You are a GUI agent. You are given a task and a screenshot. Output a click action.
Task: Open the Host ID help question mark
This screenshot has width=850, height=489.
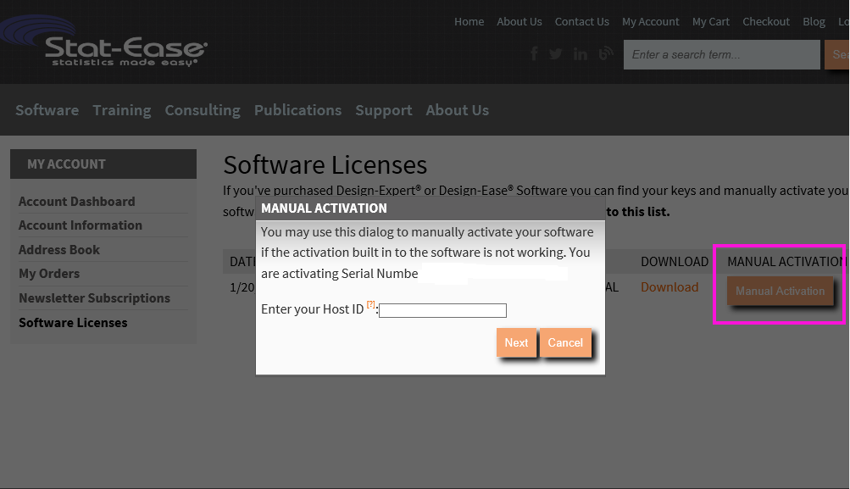pyautogui.click(x=371, y=304)
